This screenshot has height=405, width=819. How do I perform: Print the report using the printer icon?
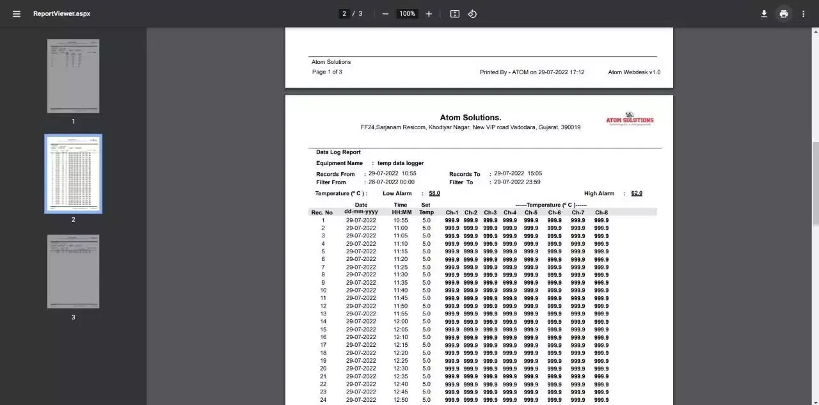pyautogui.click(x=784, y=13)
